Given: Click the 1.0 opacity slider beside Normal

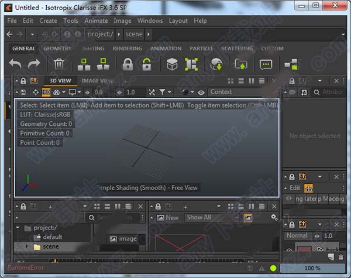Looking at the screenshot, I should click(328, 236).
